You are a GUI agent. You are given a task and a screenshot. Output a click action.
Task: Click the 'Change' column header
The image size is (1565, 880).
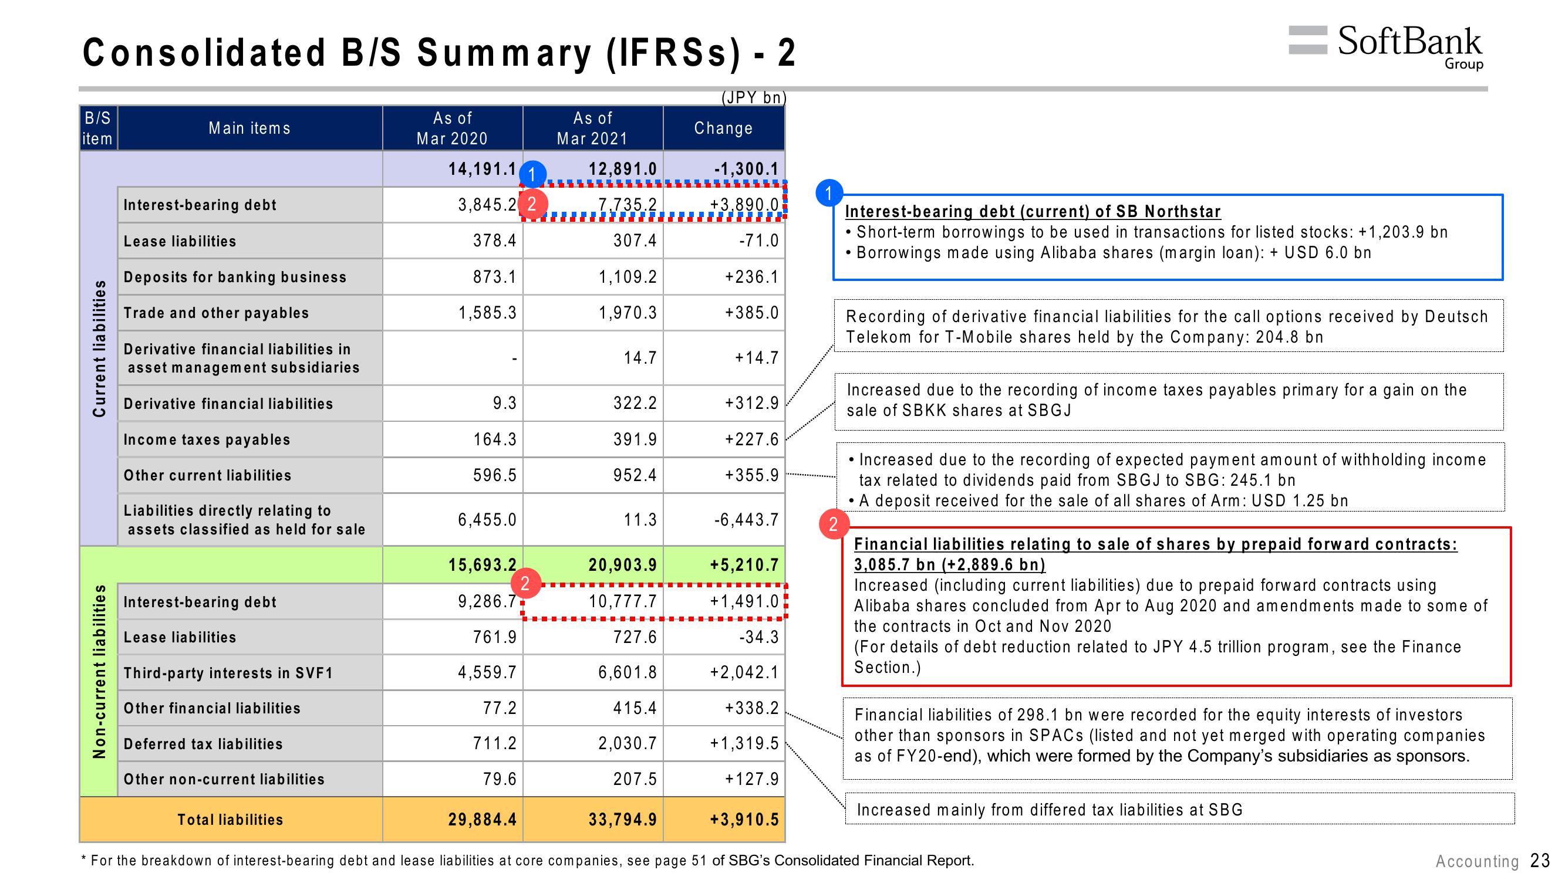724,128
